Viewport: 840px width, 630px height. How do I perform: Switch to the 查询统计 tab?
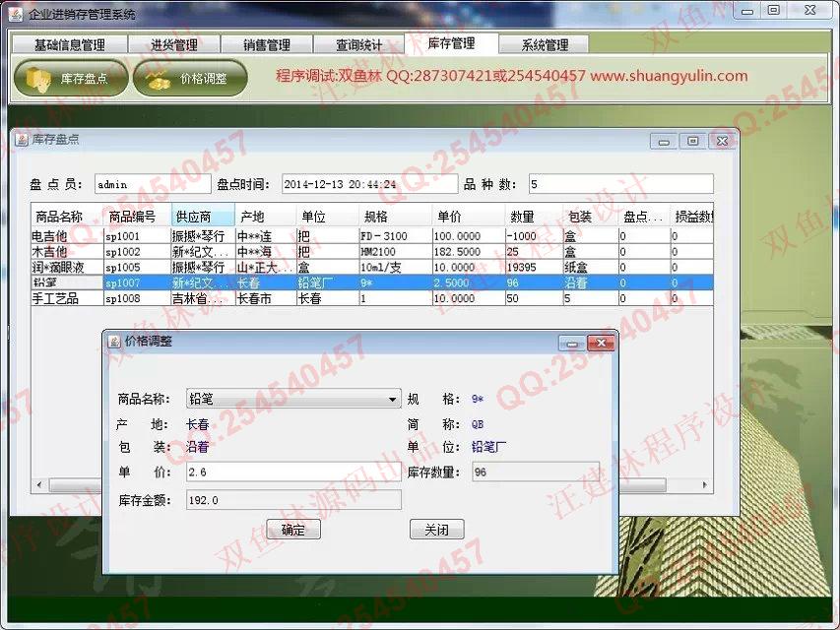pos(358,44)
